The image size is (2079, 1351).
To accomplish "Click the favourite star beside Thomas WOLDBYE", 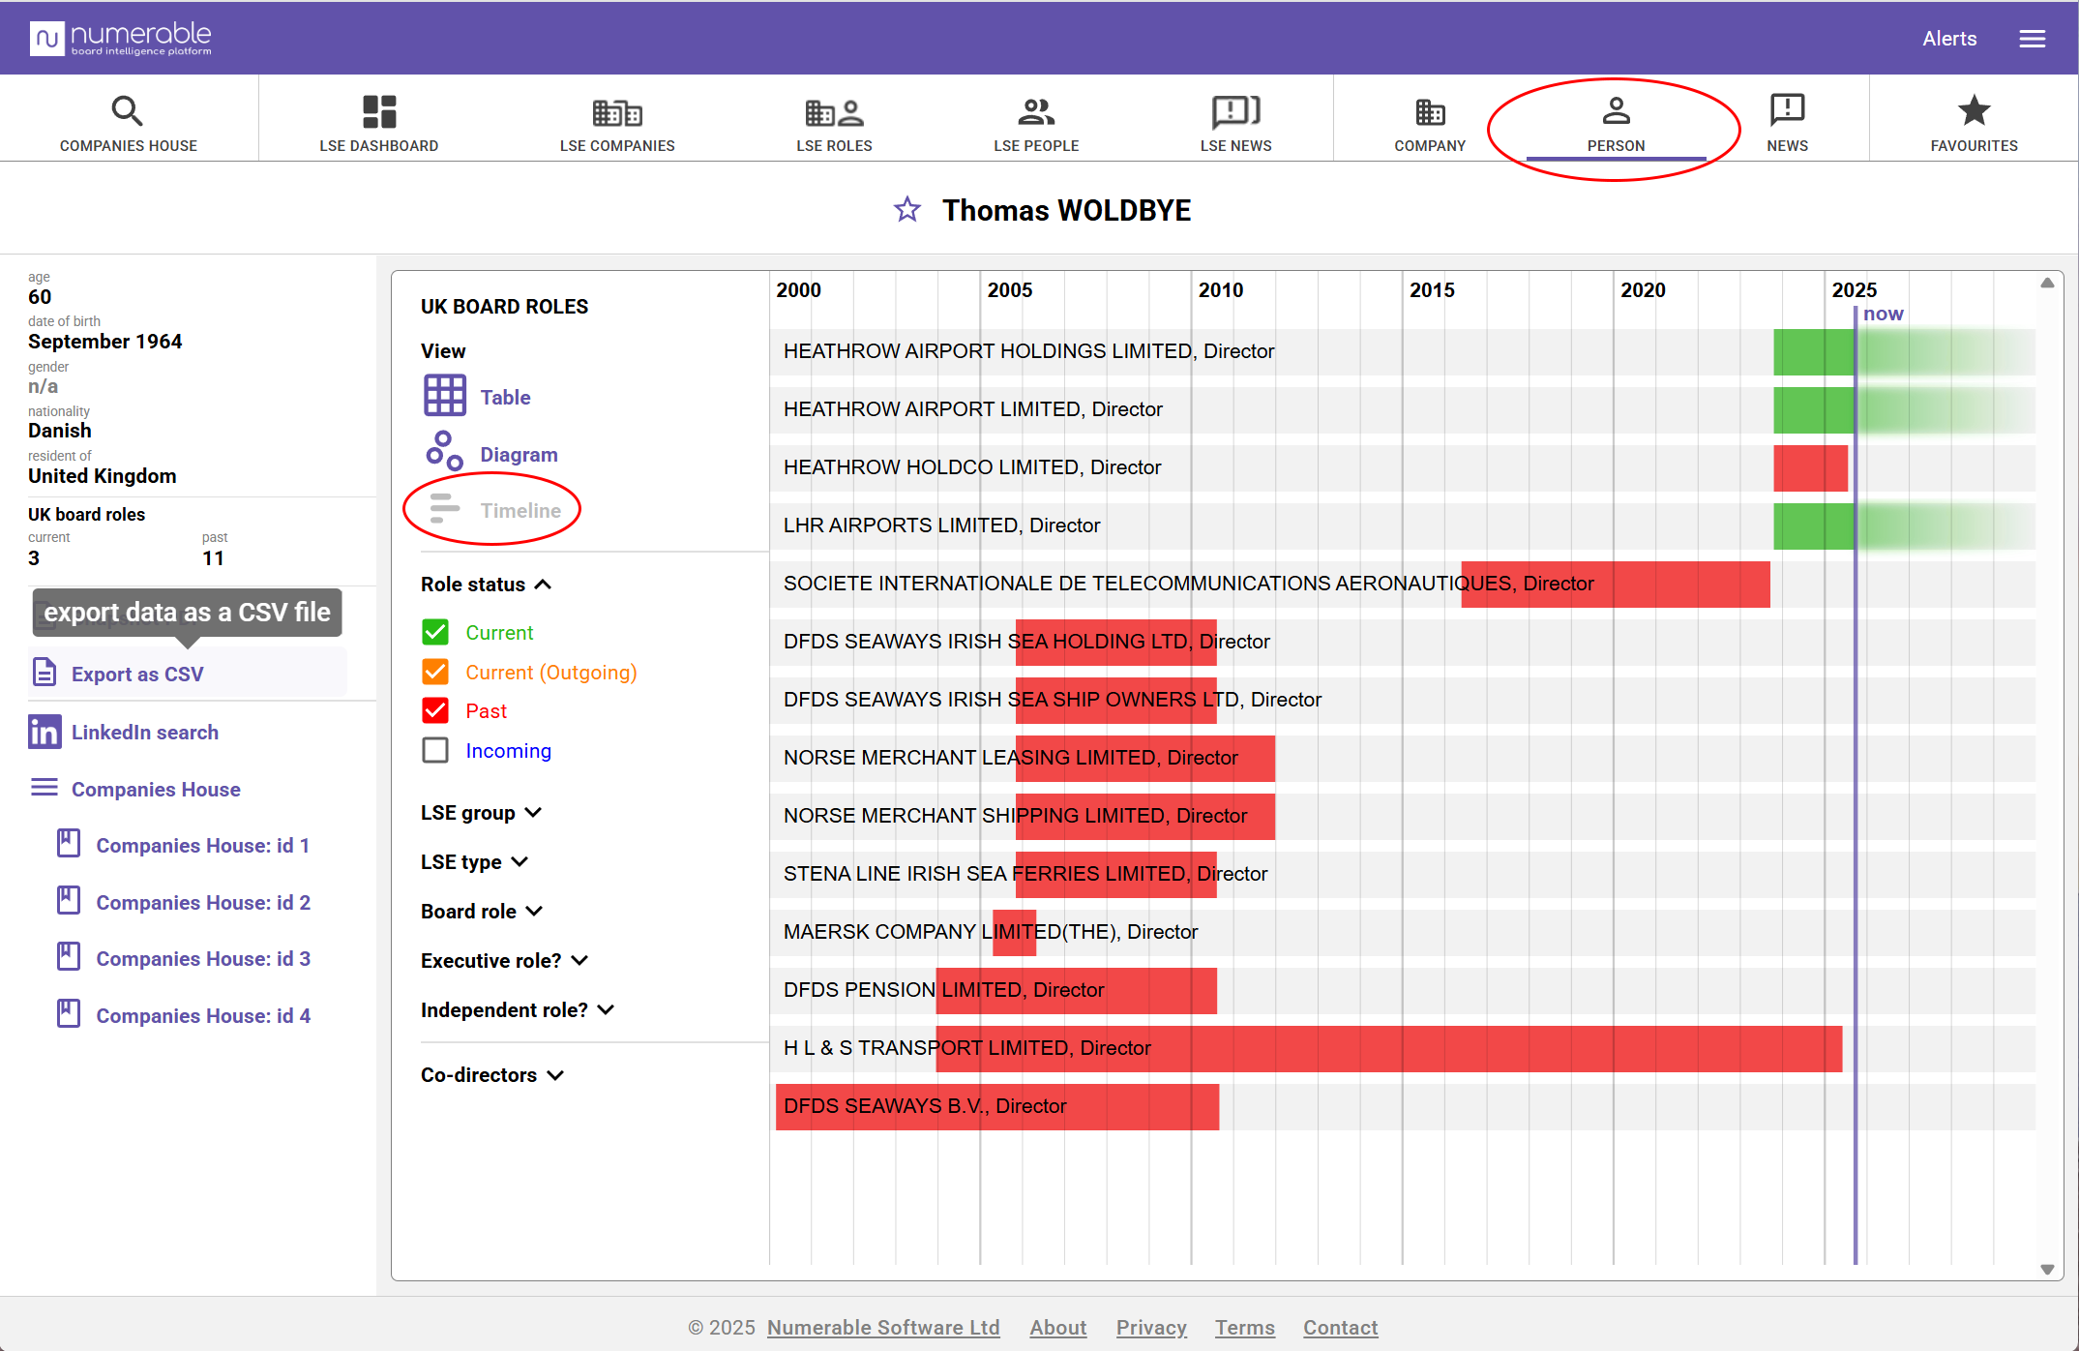I will (x=906, y=209).
